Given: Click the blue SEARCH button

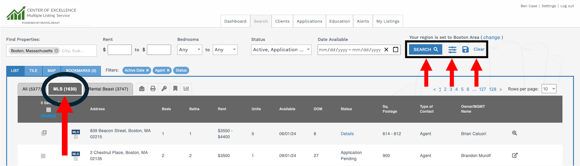Looking at the screenshot, I should [x=426, y=49].
